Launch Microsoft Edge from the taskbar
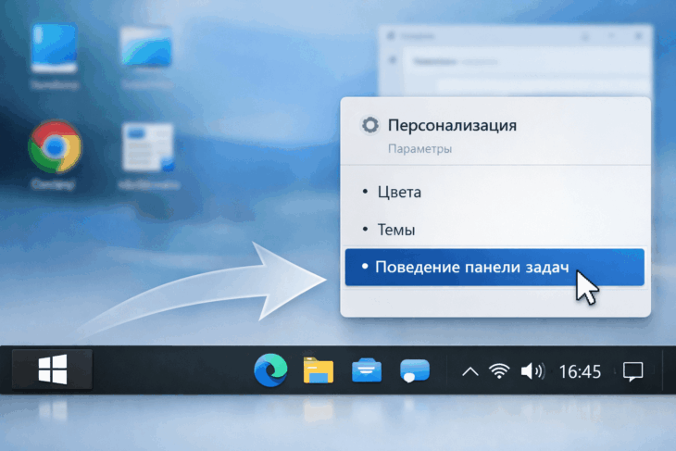Screen dimensions: 676x451 point(270,370)
